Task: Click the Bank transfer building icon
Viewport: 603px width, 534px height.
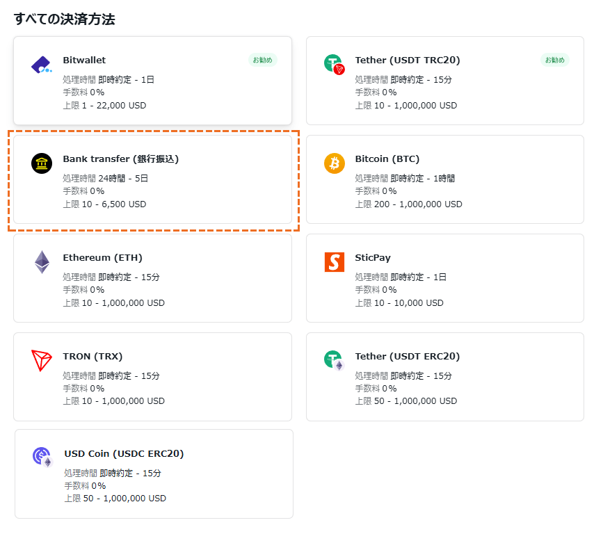Action: coord(42,163)
